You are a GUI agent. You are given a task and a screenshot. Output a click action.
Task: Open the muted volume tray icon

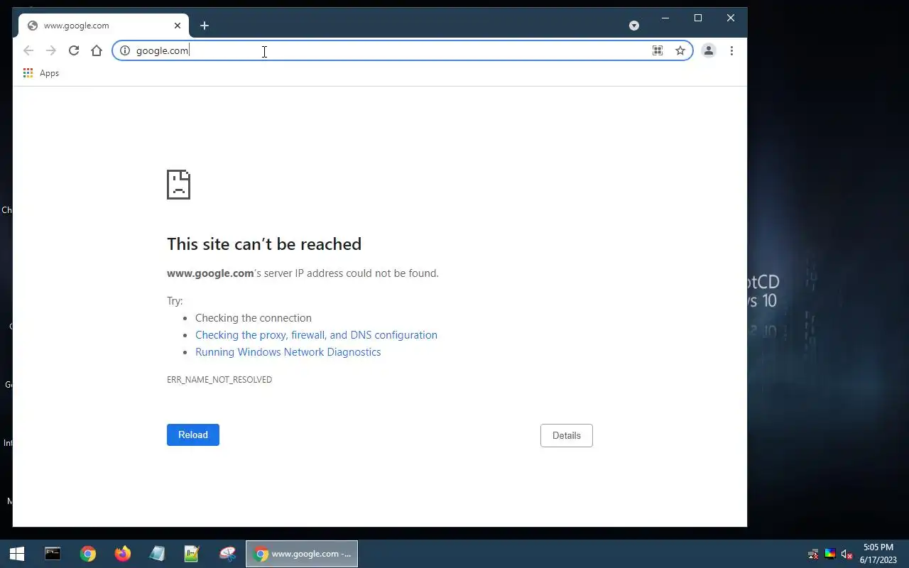847,555
